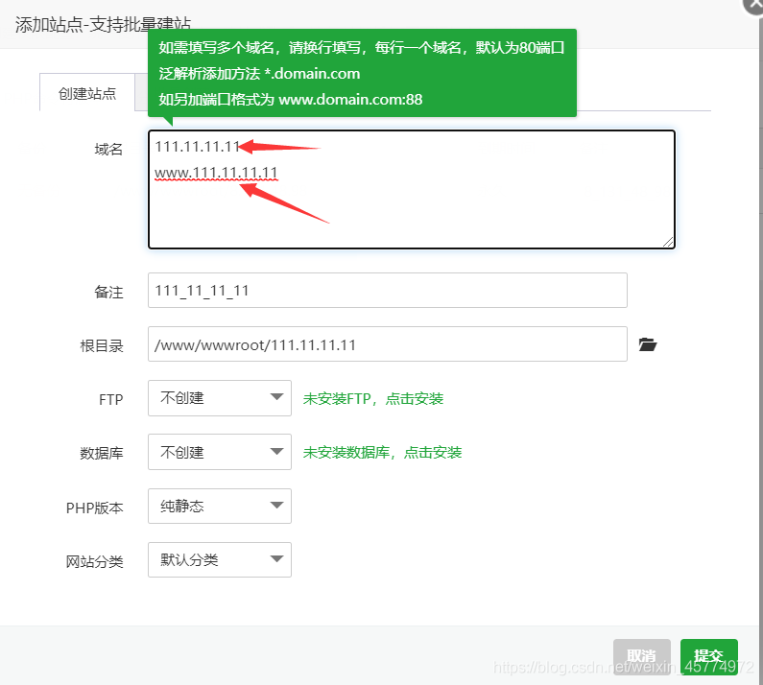Click the 未安装数据库，点击安装 link

click(x=382, y=453)
